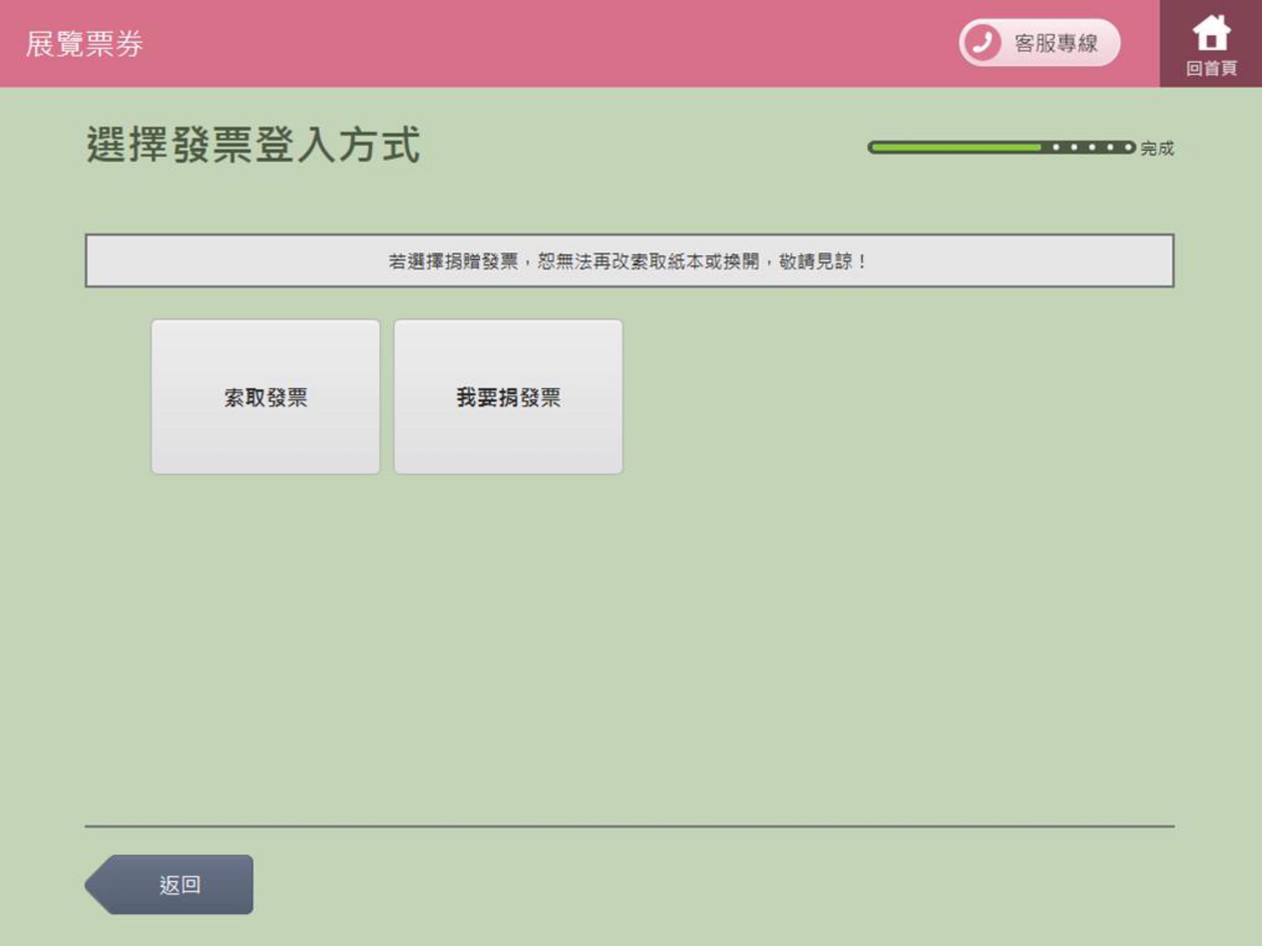Click the last white dot before 完成
Screen dimensions: 1262x946
pyautogui.click(x=1128, y=148)
